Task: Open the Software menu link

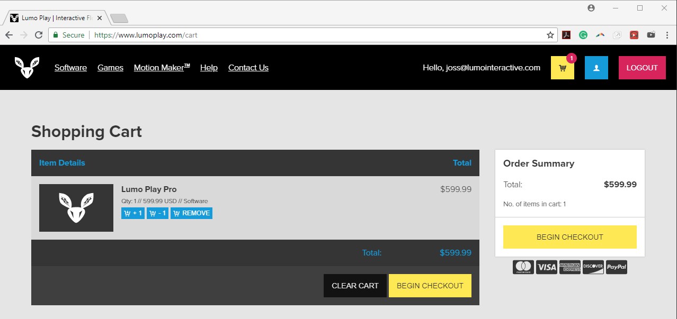Action: (70, 68)
